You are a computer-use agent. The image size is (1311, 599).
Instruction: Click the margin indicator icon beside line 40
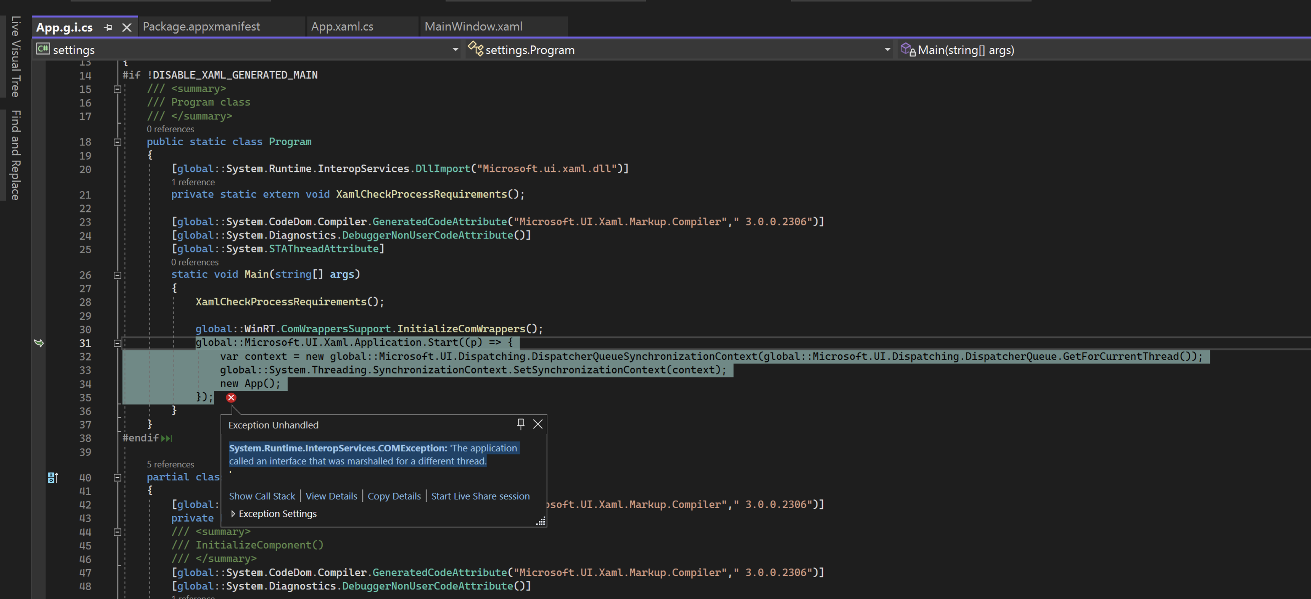52,477
